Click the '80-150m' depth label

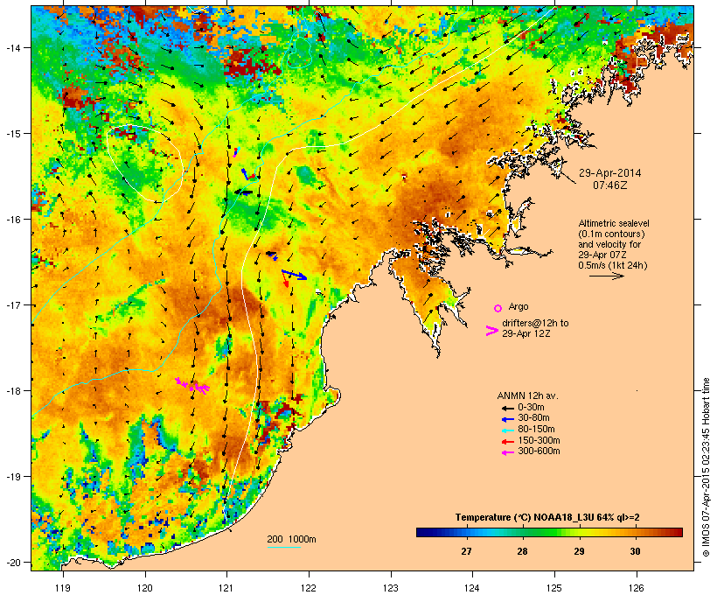coord(536,430)
